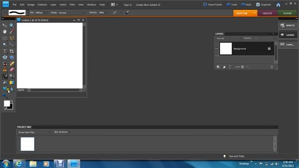The image size is (299, 168).
Task: Select the Gradient tool
Action: (x=12, y=83)
